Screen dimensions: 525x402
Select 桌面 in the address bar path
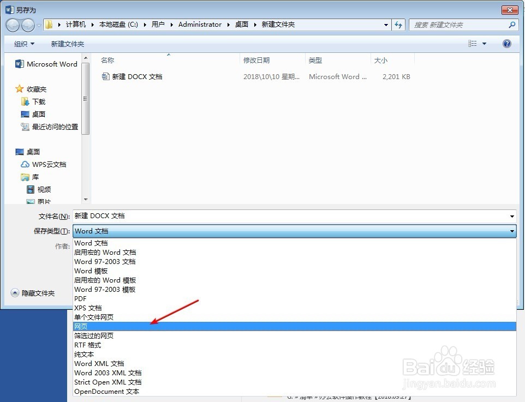(x=241, y=25)
